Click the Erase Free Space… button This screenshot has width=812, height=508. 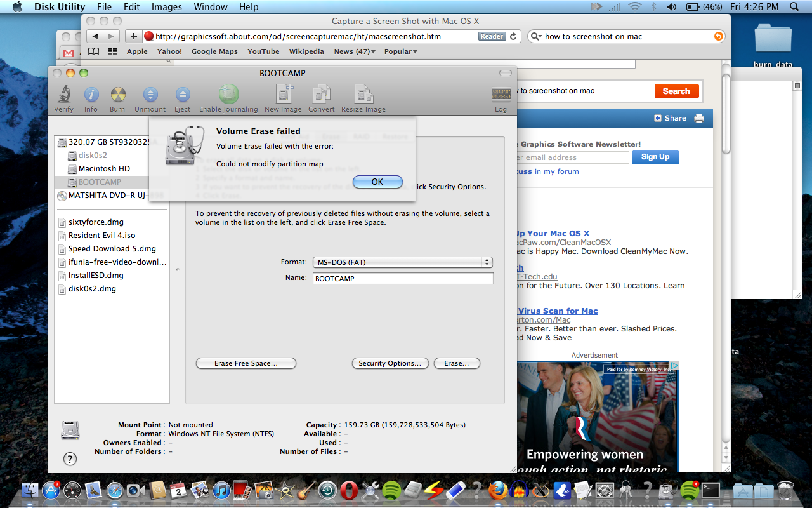pos(246,363)
